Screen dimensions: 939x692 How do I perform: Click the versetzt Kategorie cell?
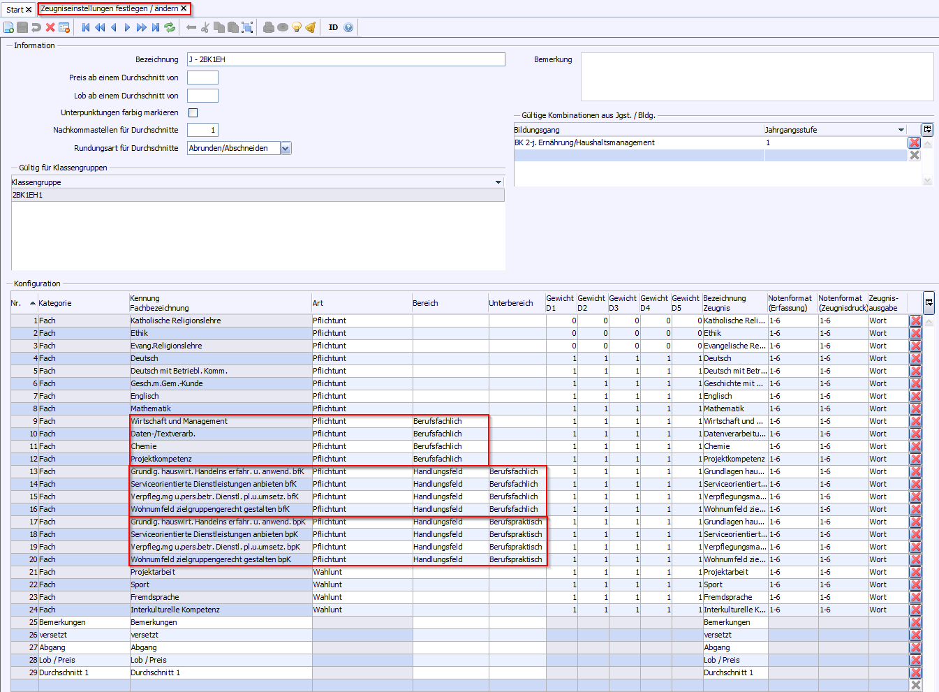point(84,635)
